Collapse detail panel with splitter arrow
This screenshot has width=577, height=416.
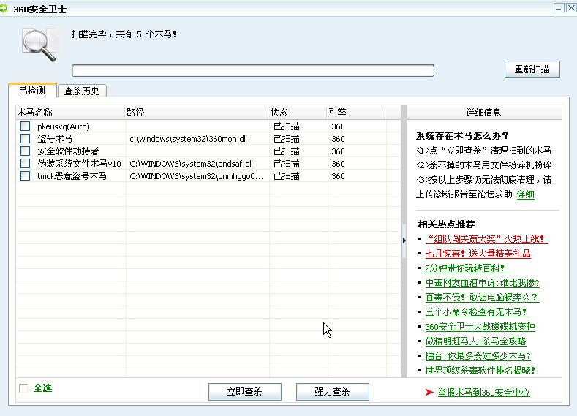point(404,241)
